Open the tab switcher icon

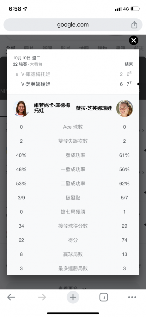(104, 297)
